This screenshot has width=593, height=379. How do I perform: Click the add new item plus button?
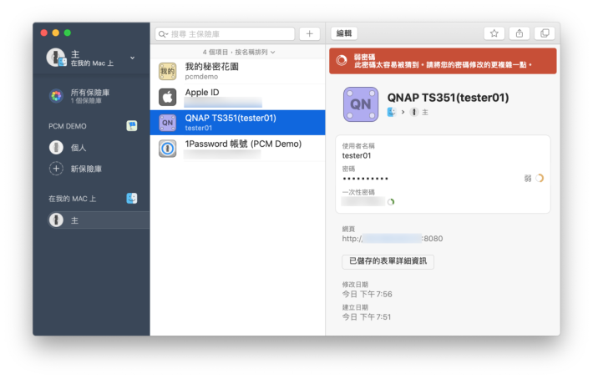click(309, 33)
